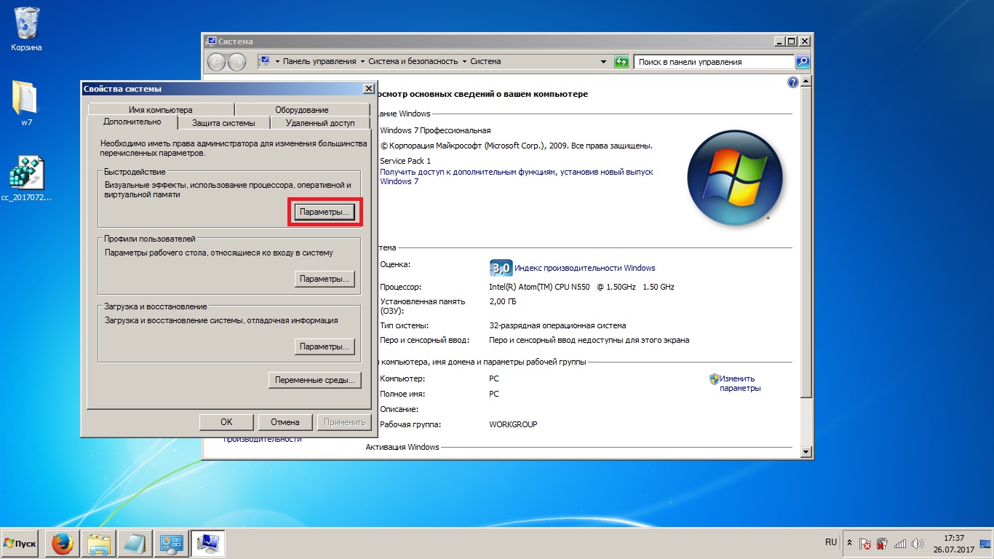Click the 2,00 ГБ memory value
994x559 pixels.
click(x=503, y=301)
